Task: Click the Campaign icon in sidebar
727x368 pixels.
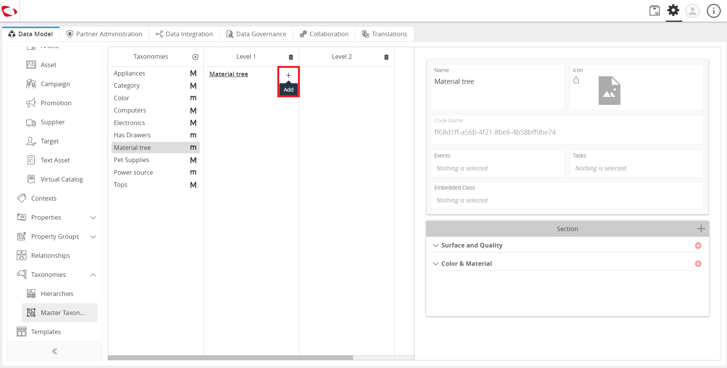Action: tap(31, 84)
